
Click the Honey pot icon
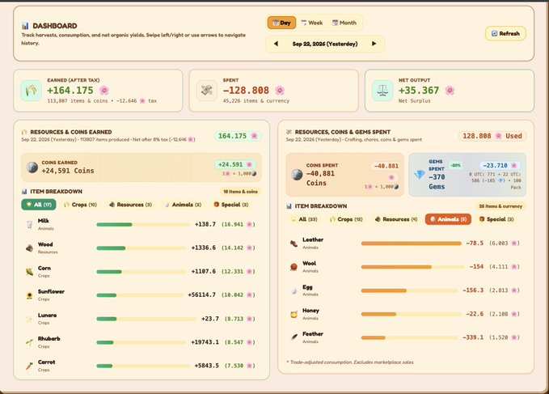(294, 314)
